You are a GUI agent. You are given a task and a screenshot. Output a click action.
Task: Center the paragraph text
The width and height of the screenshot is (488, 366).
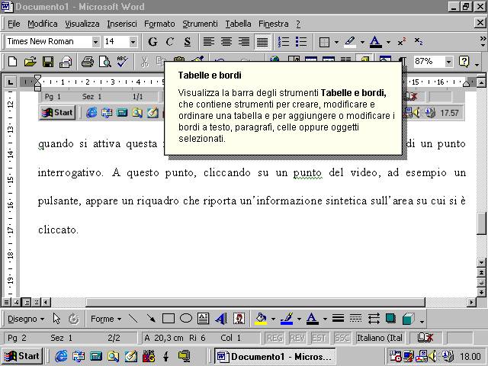pos(226,42)
